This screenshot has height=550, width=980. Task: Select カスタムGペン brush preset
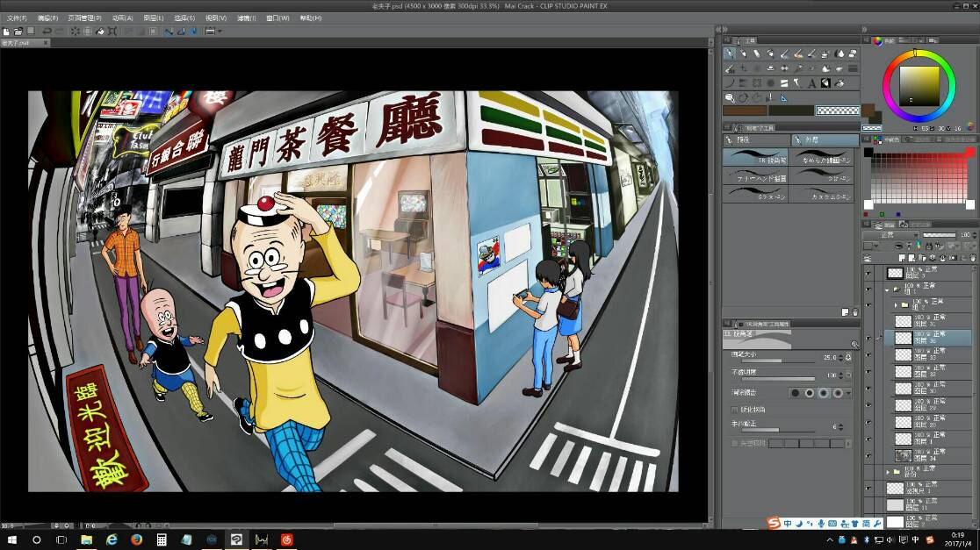coord(823,194)
